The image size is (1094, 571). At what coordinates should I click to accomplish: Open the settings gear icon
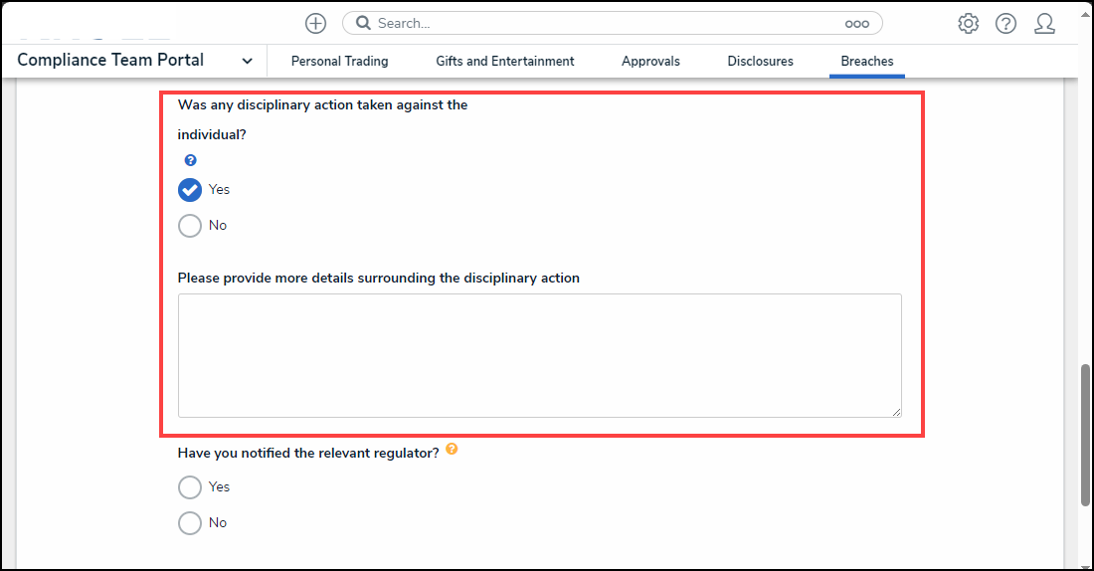click(968, 23)
